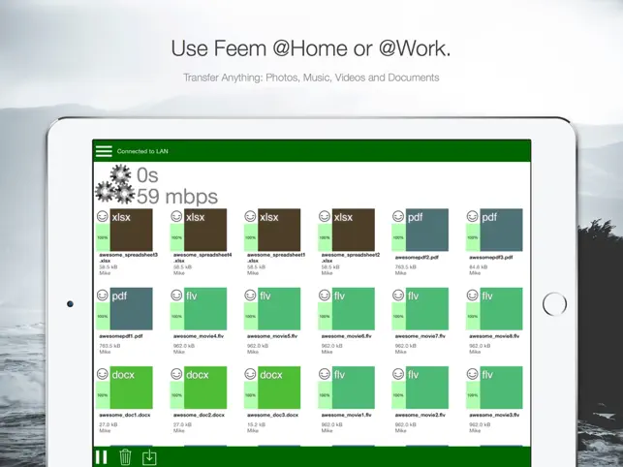Open the flv tile for awesome_movie6
623x467 pixels.
pos(354,308)
